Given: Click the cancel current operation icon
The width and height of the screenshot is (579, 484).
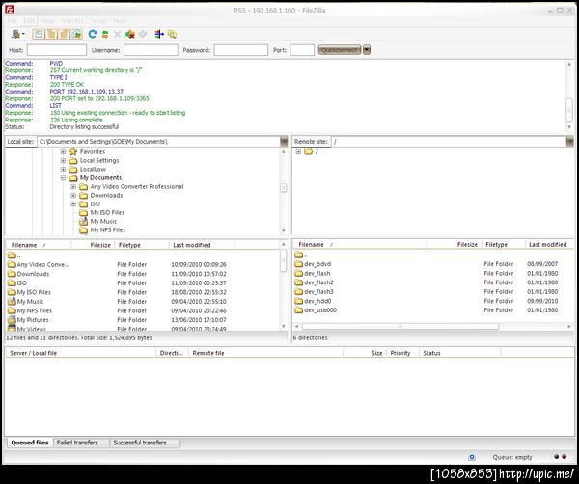Looking at the screenshot, I should click(118, 34).
